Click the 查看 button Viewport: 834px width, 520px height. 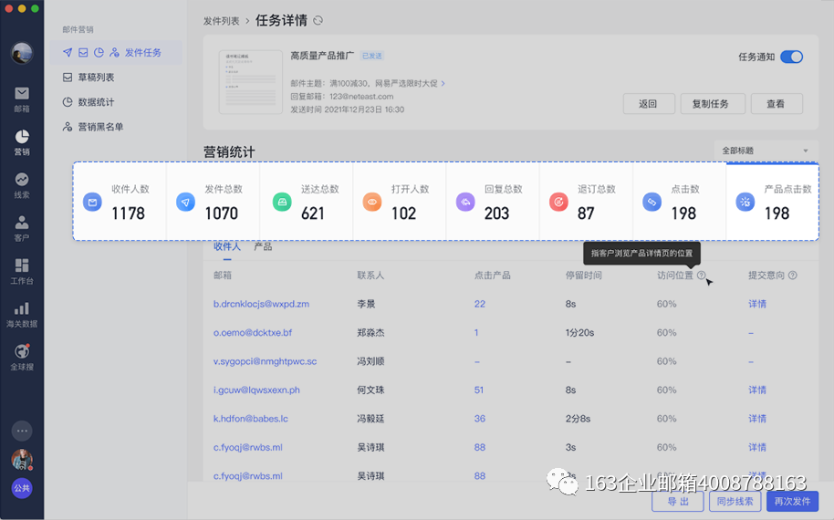(777, 104)
